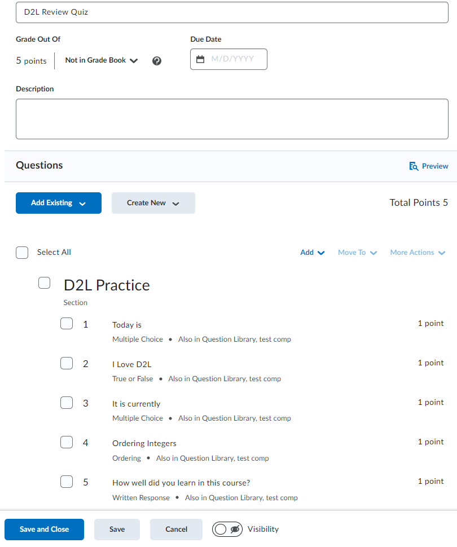This screenshot has width=457, height=547.
Task: Click the grade book help question-mark icon
Action: click(157, 61)
